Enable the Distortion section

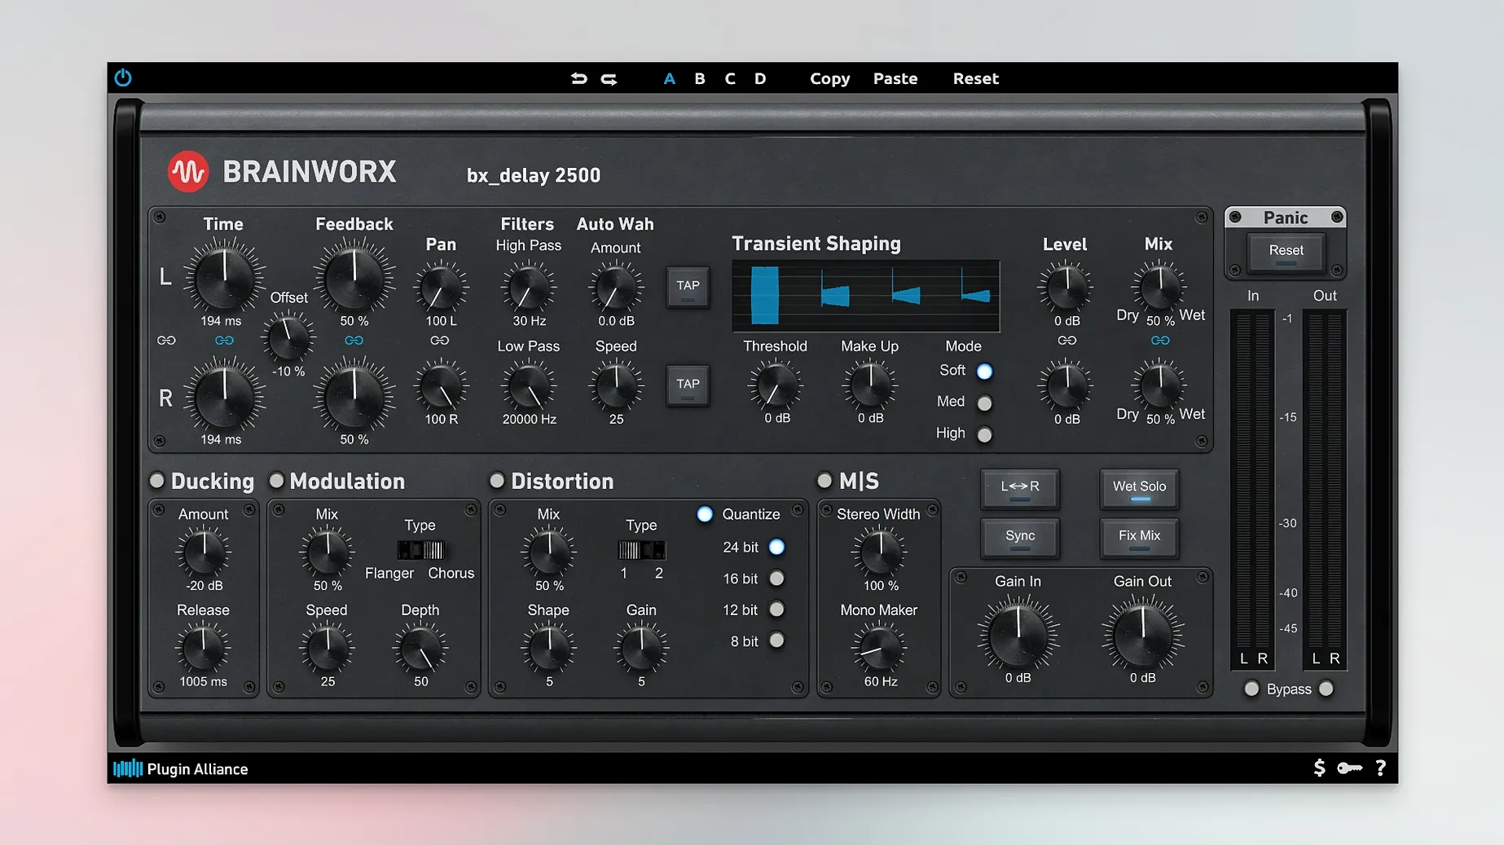(x=497, y=481)
